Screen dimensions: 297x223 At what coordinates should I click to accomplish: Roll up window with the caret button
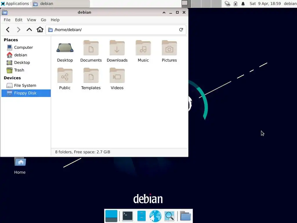click(164, 12)
